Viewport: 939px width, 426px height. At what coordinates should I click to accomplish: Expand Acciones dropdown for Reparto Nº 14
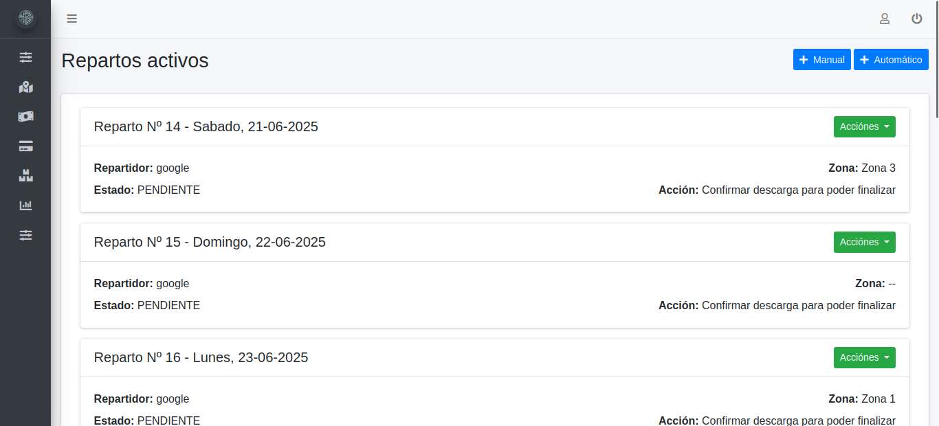pyautogui.click(x=864, y=126)
